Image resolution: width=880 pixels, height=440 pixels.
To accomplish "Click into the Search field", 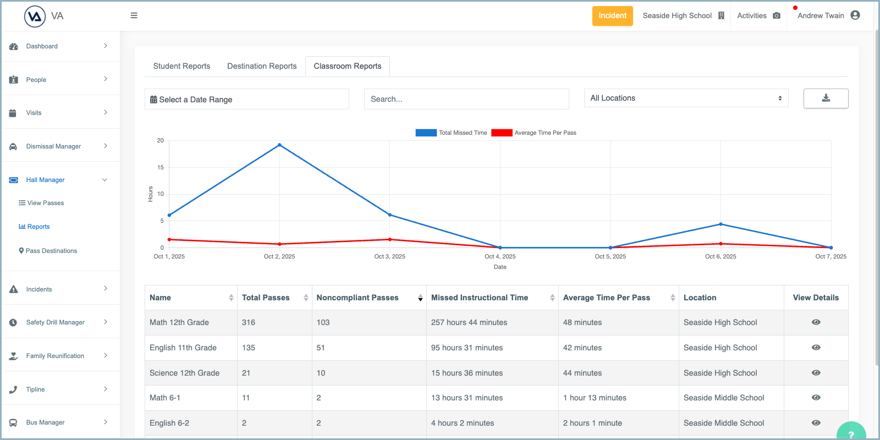I will (x=466, y=99).
